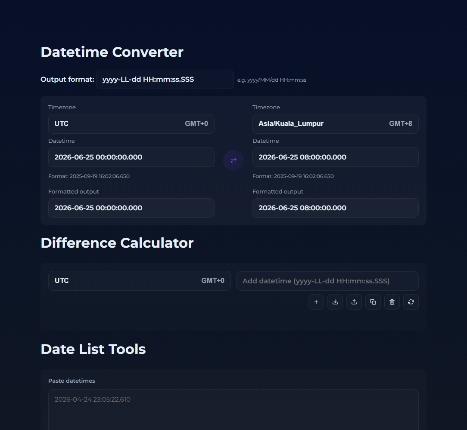Click the Paste datetimes label
The image size is (467, 430).
72,381
